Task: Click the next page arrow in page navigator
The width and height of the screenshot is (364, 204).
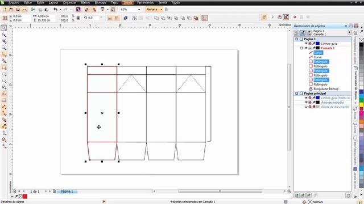Action: pyautogui.click(x=45, y=192)
